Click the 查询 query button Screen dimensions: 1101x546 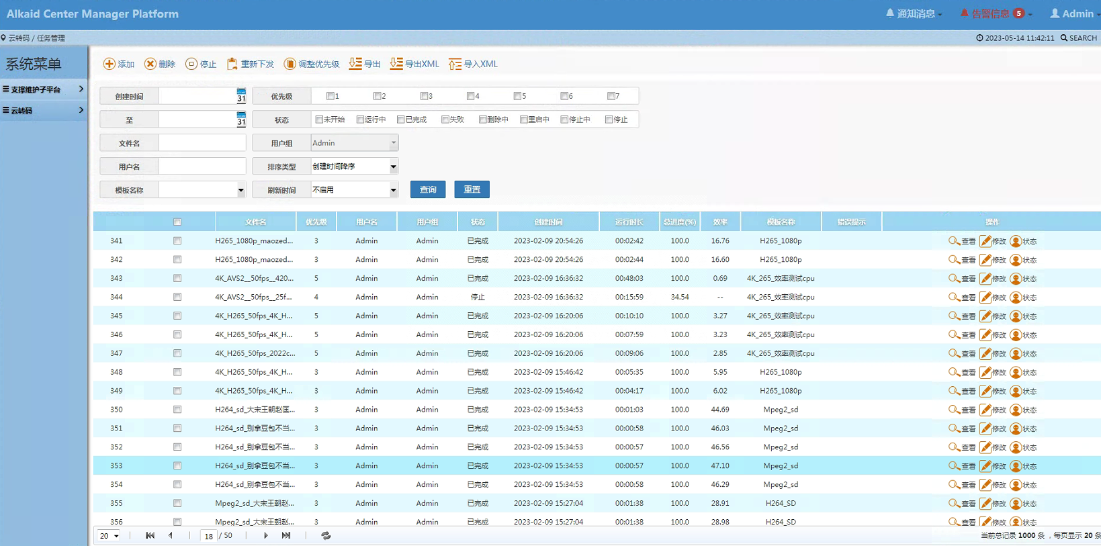tap(428, 189)
